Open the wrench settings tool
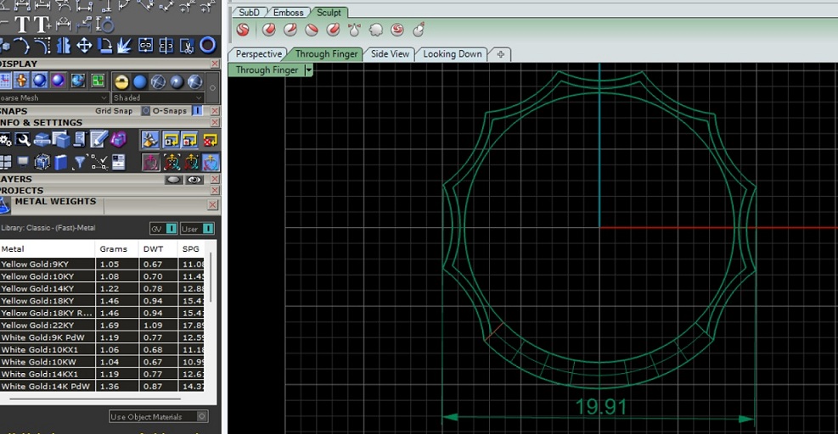The image size is (838, 434). click(x=23, y=139)
